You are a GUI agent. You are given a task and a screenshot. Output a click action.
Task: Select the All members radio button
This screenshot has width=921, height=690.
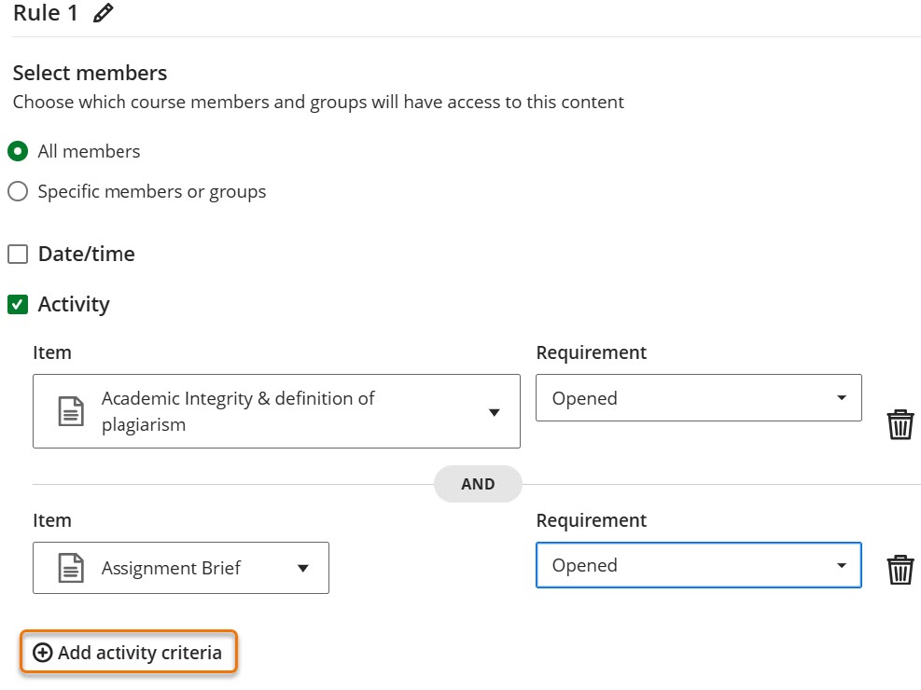click(18, 151)
